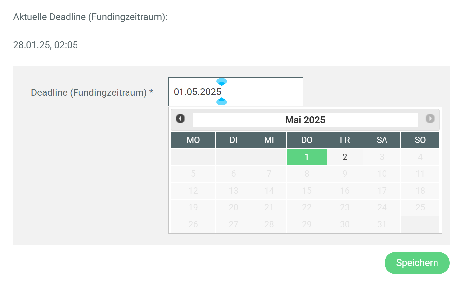The image size is (463, 294).
Task: Click the SA weekday column header
Action: 382,140
